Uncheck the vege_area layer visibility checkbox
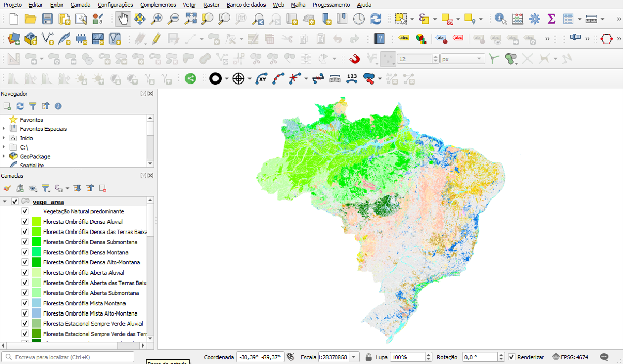The image size is (623, 364). tap(15, 202)
